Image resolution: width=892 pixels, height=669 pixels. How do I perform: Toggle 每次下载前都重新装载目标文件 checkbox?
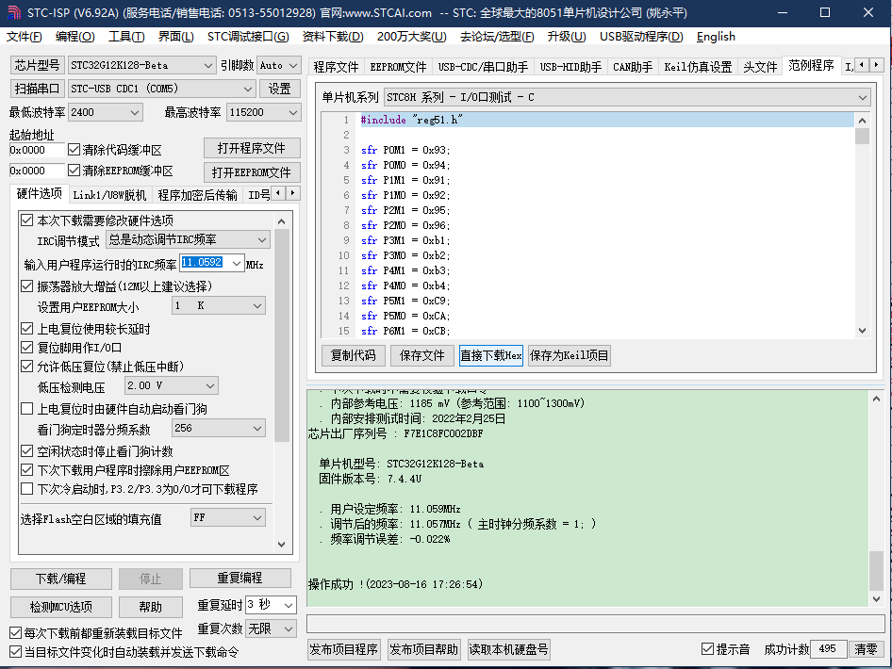[x=16, y=632]
